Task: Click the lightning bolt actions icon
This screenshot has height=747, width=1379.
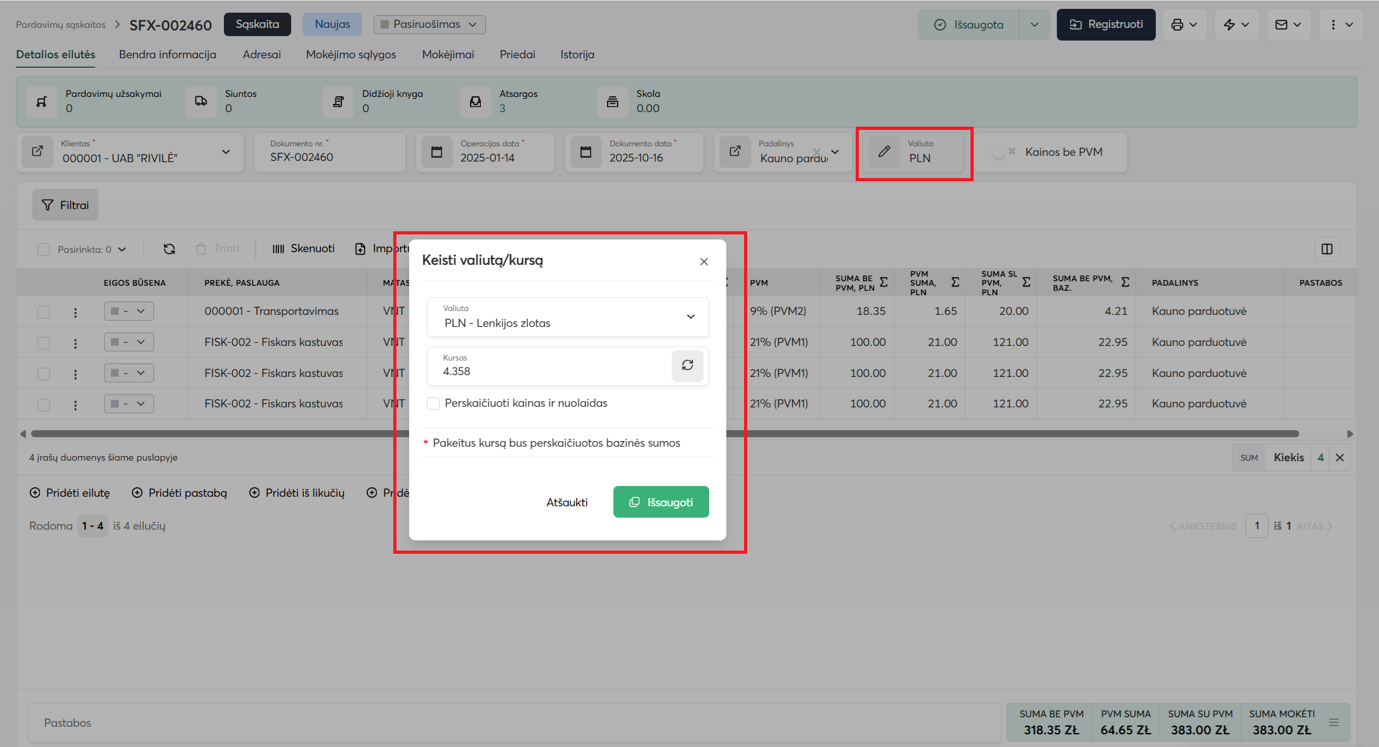Action: pyautogui.click(x=1229, y=25)
